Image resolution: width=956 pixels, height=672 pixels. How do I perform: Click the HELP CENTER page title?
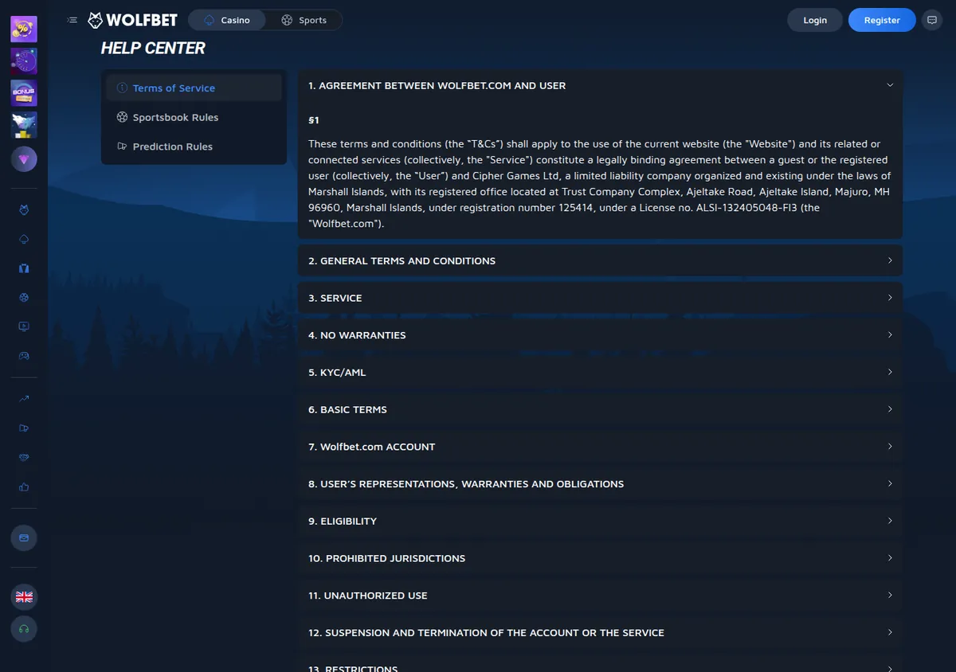click(x=153, y=48)
